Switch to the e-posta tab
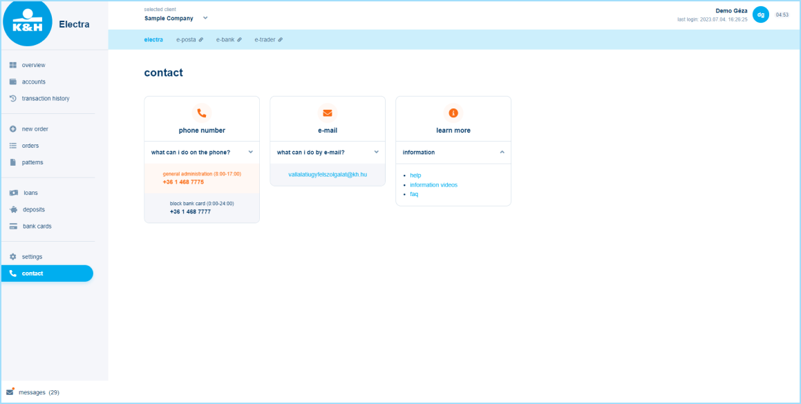Screen dimensions: 801x404 tap(186, 39)
